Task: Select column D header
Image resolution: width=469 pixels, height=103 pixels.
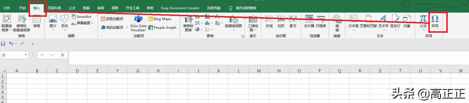Action: tap(77, 71)
